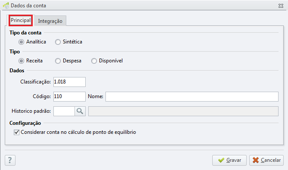Close the Dados da conta dialog
The image size is (288, 170).
tap(281, 6)
